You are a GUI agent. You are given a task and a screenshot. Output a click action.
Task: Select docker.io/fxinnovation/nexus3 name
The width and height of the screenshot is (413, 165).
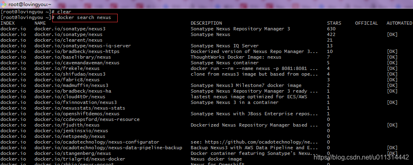click(x=75, y=102)
